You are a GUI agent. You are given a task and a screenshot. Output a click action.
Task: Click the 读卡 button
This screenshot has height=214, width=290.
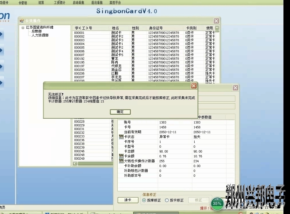(128, 200)
